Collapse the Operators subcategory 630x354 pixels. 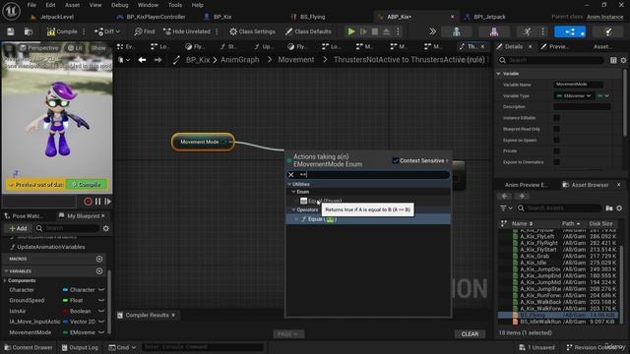click(x=293, y=209)
